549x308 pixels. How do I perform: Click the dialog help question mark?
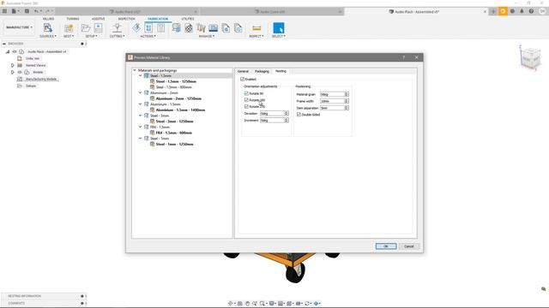403,57
